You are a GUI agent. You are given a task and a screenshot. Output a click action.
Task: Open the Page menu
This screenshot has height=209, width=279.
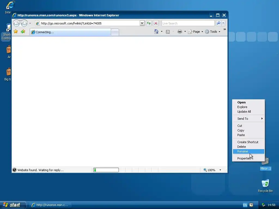[x=196, y=32]
